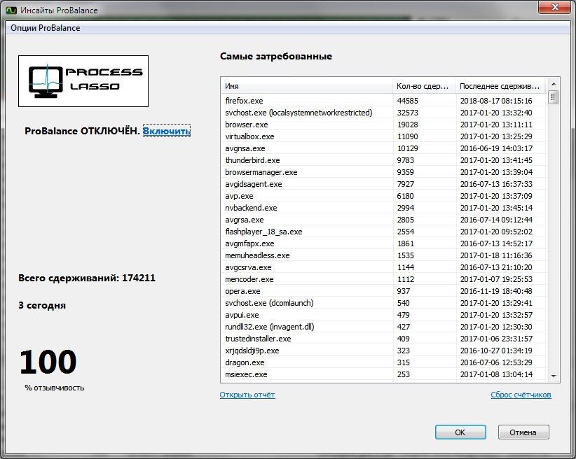Viewport: 576px width, 459px height.
Task: Select the mencoder.exe row
Action: (384, 279)
